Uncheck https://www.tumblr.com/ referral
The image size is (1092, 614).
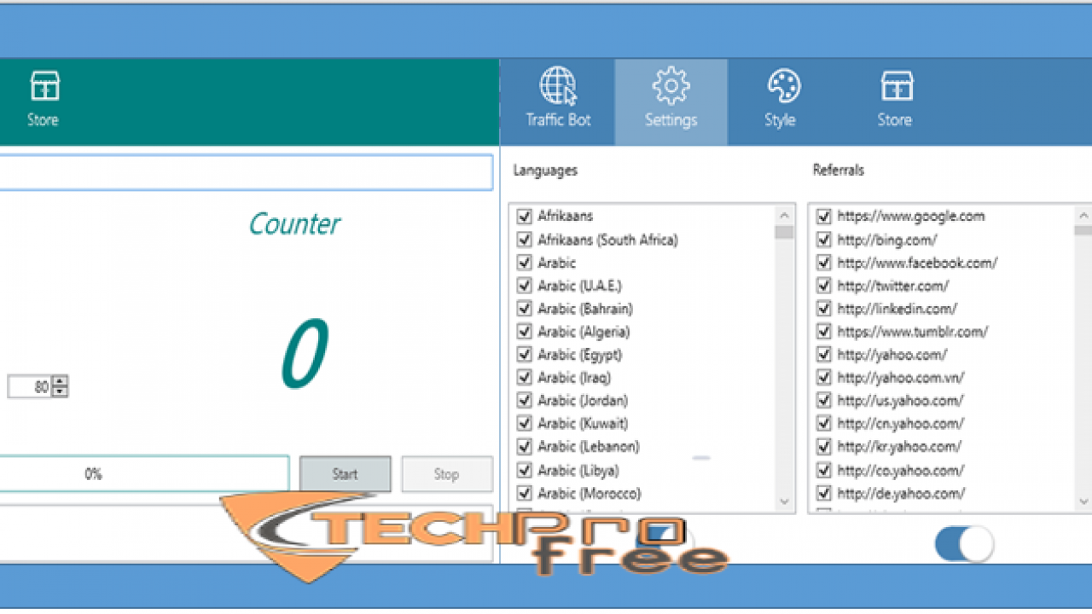pos(824,332)
